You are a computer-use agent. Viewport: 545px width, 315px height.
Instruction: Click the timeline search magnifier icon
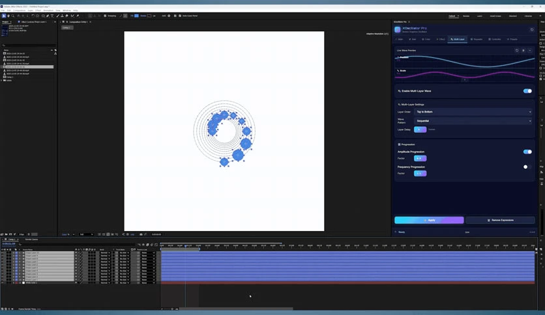pyautogui.click(x=20, y=244)
